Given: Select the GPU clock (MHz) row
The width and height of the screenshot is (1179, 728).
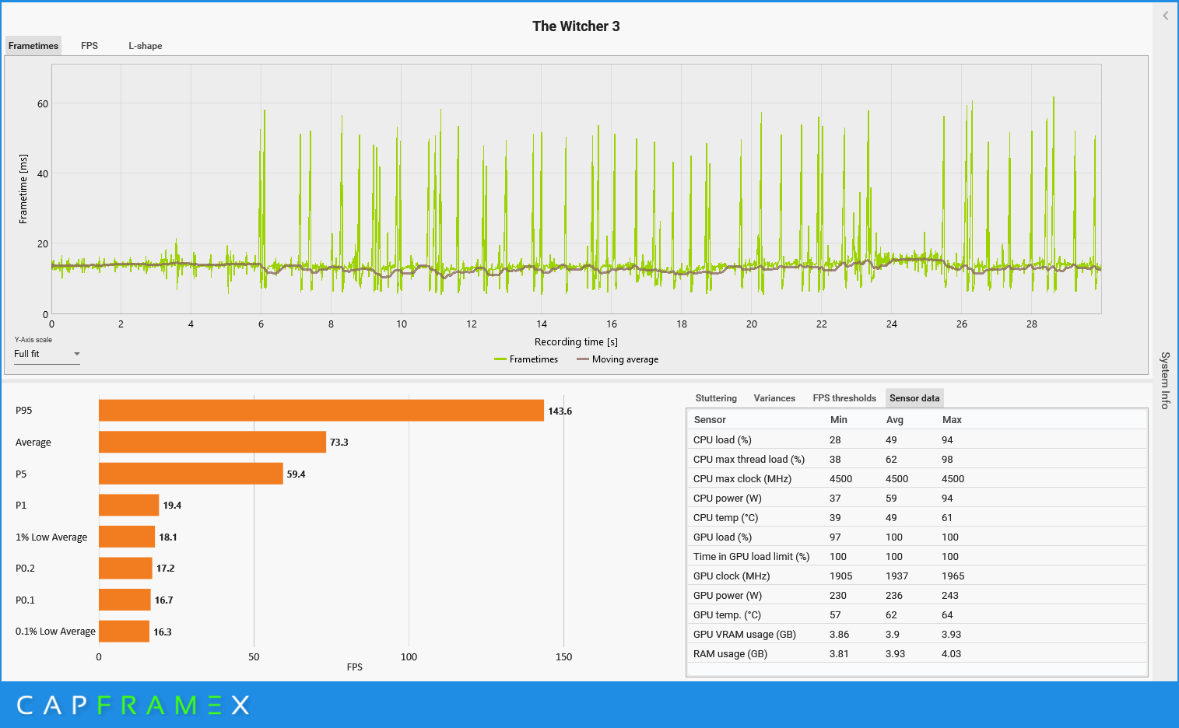Looking at the screenshot, I should click(x=917, y=576).
